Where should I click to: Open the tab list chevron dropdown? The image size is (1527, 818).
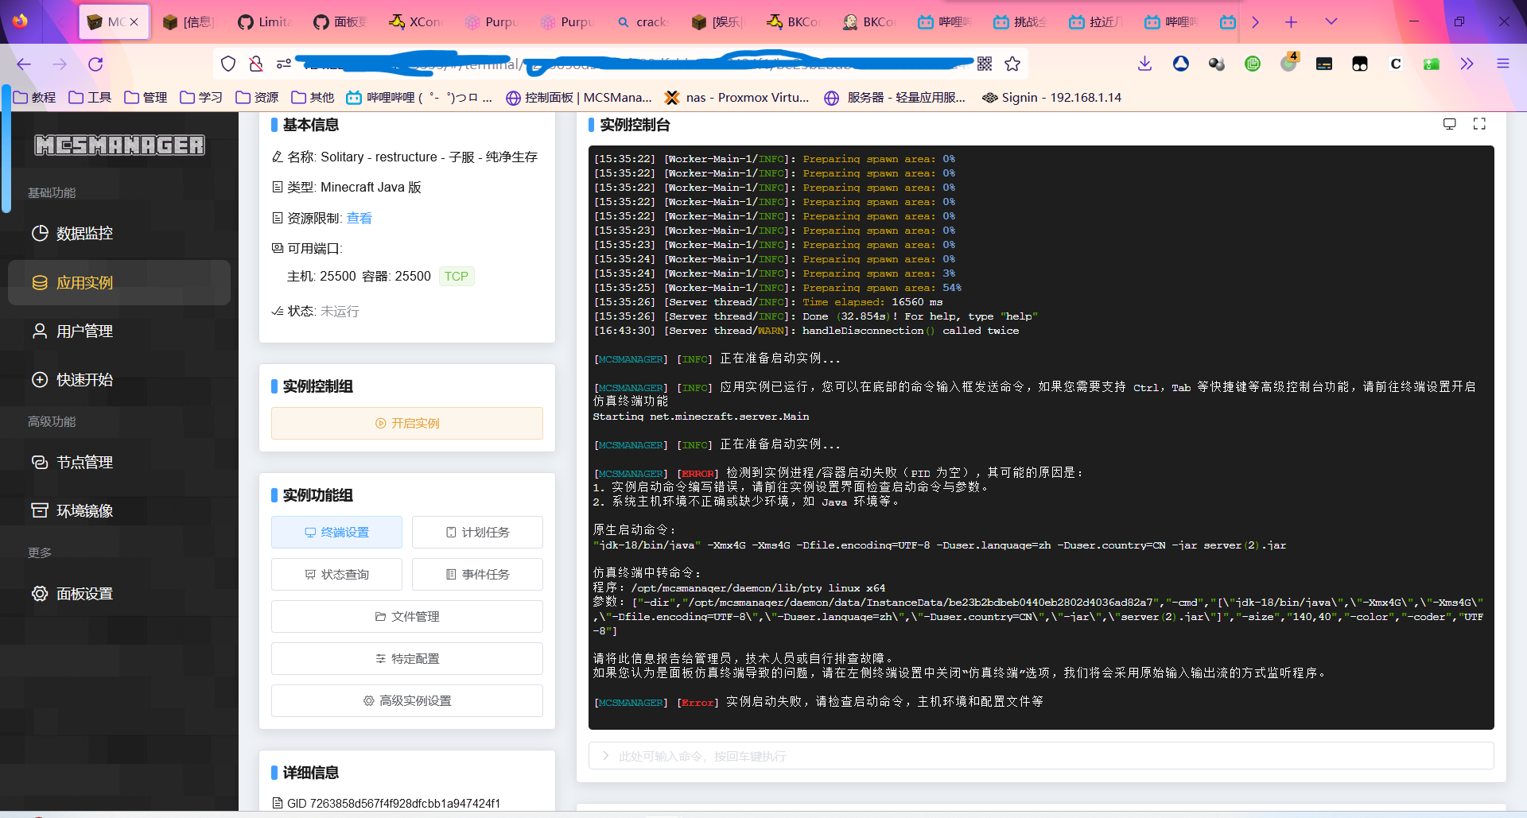click(1331, 21)
